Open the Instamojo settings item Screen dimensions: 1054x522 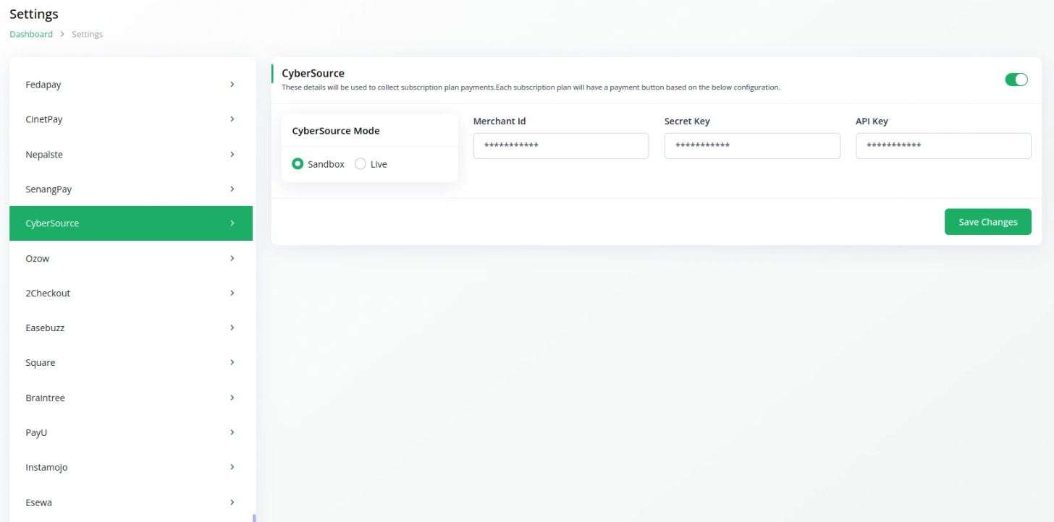point(131,467)
